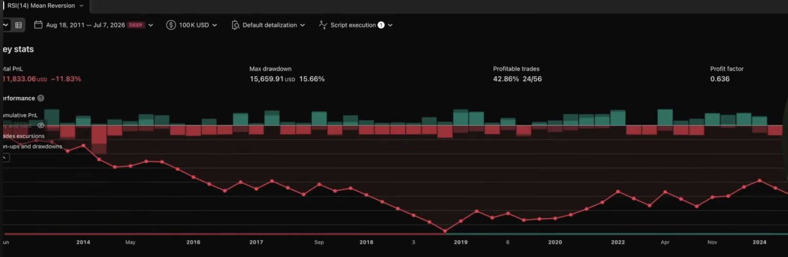The height and width of the screenshot is (257, 788).
Task: Expand the date range chevron
Action: click(x=151, y=25)
